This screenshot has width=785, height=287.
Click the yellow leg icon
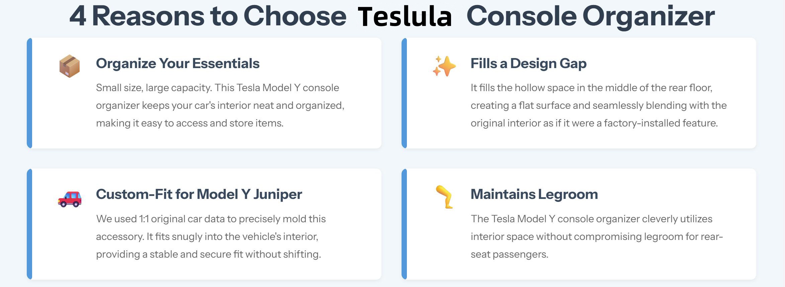(444, 197)
